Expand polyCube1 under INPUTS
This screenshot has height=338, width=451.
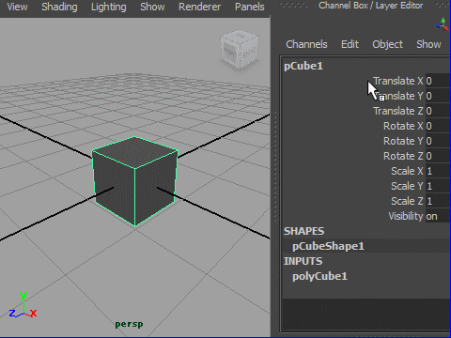[x=319, y=276]
